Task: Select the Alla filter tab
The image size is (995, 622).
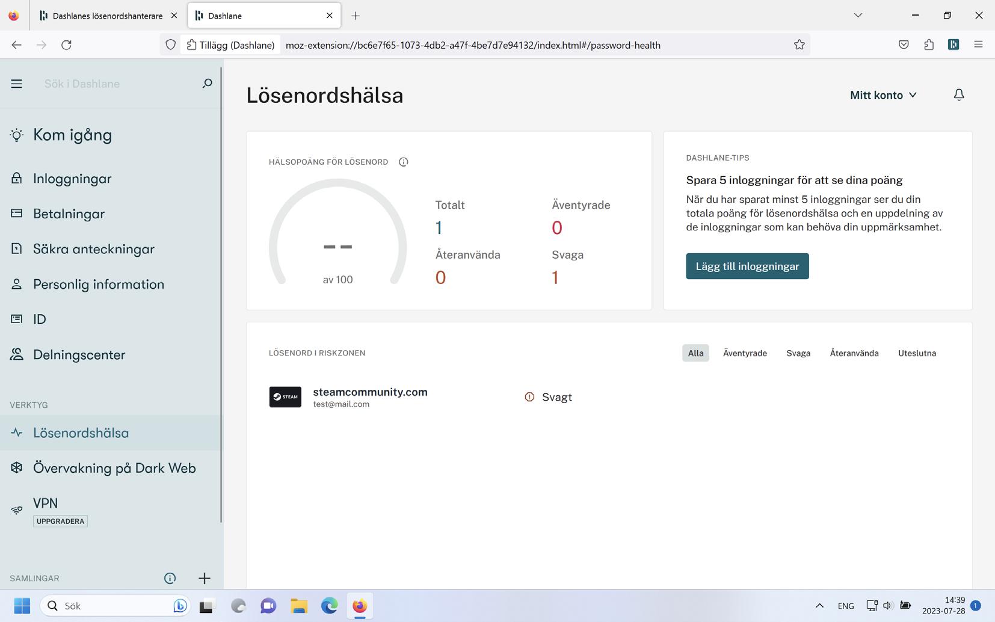Action: (695, 353)
